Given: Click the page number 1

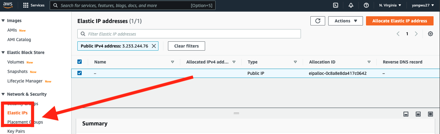Looking at the screenshot, I should (407, 34).
